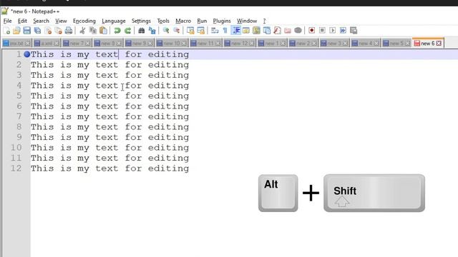This screenshot has height=257, width=458.
Task: Close the new 4 tab
Action: click(x=376, y=44)
